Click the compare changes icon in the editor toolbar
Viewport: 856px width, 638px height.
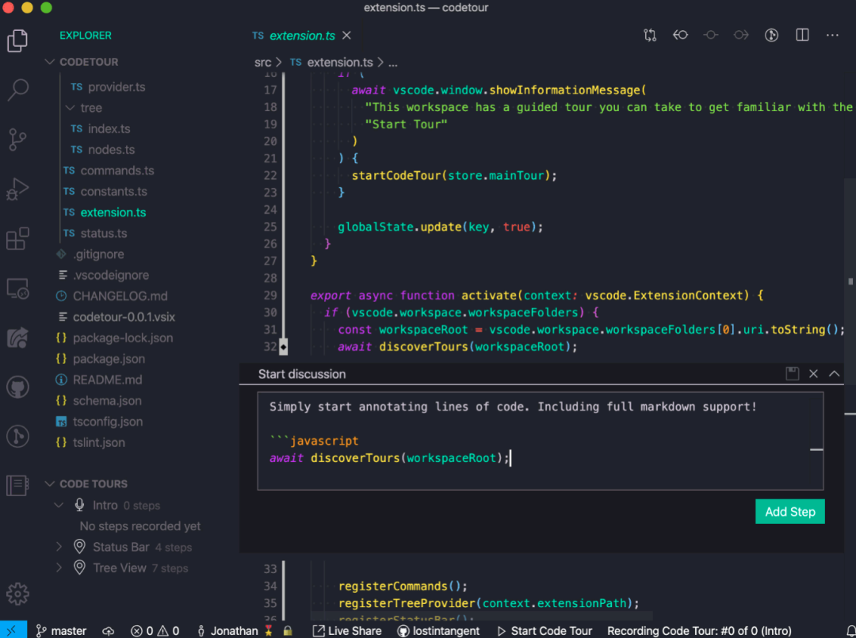[x=650, y=36]
